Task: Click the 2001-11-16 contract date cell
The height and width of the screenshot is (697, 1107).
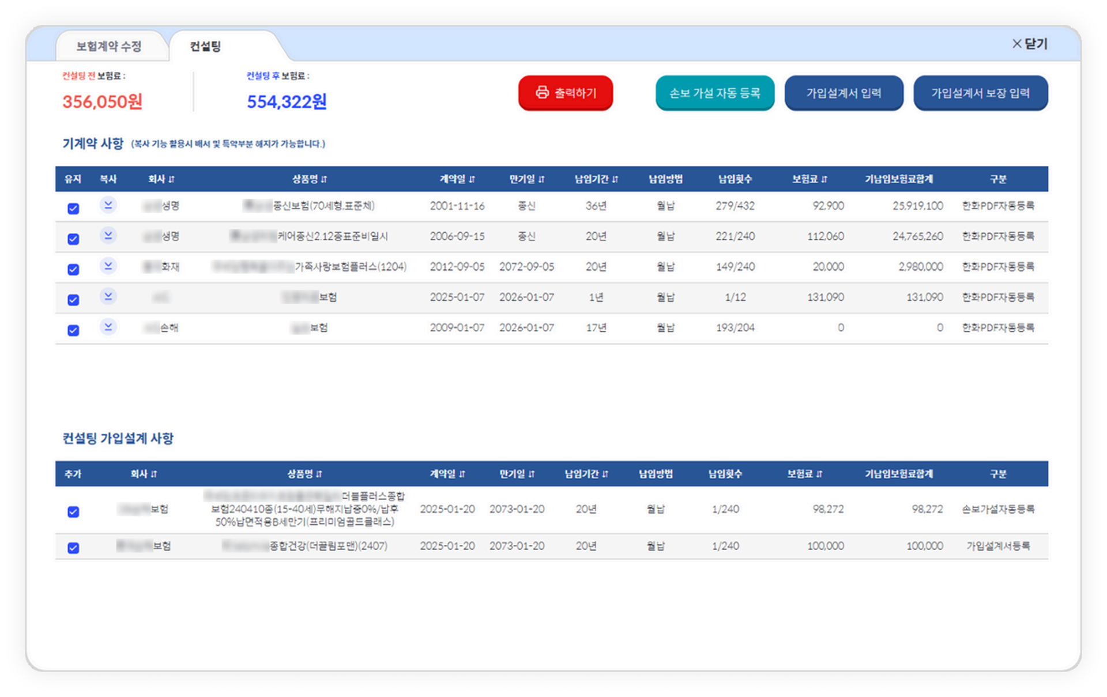Action: (457, 206)
